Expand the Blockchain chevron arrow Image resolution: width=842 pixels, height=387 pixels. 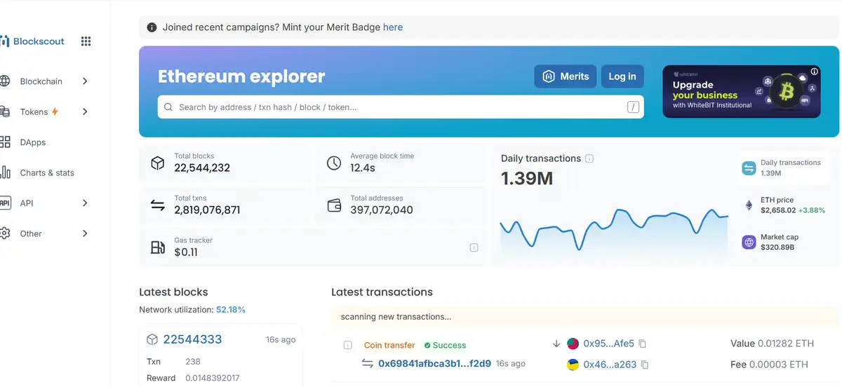point(85,81)
